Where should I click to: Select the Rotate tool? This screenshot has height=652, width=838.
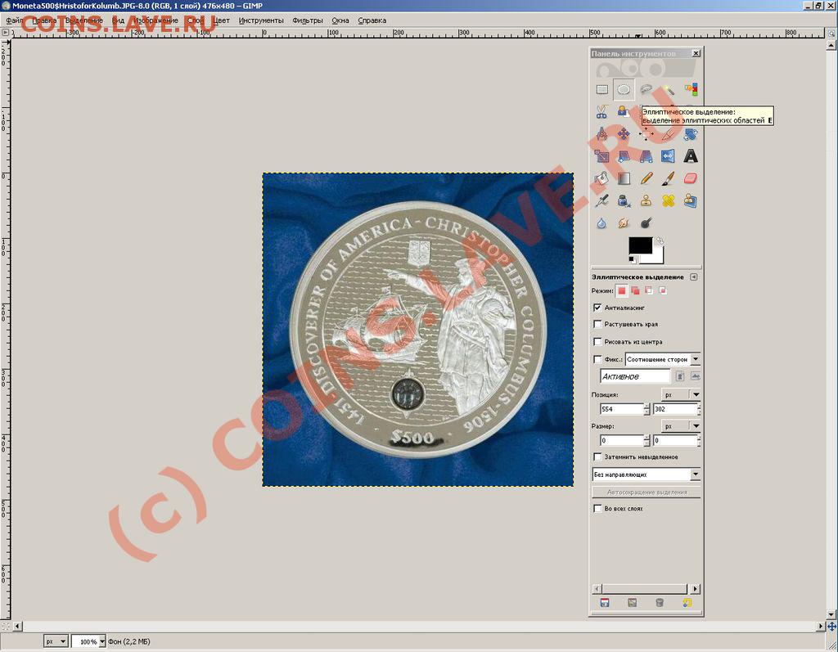click(691, 133)
